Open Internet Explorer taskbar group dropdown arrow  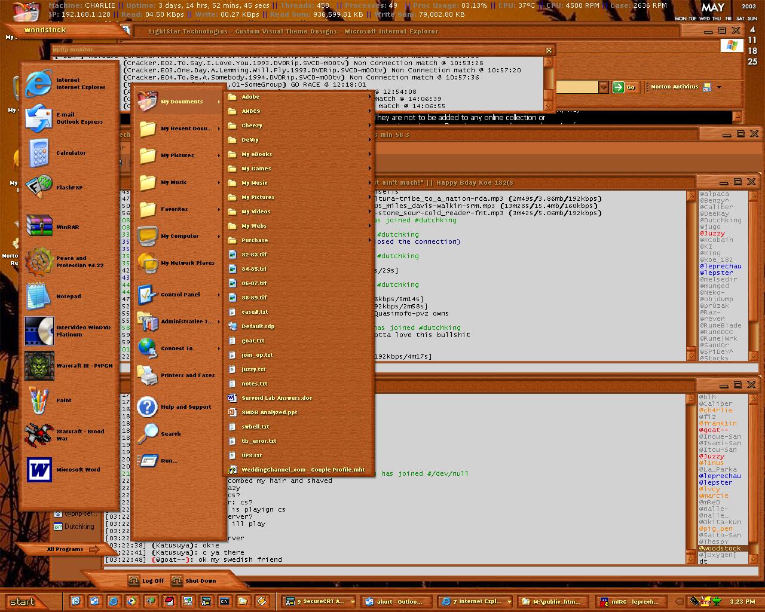click(509, 602)
